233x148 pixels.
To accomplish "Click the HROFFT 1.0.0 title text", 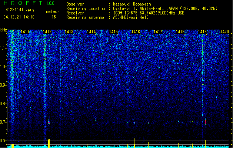I will pos(29,3).
